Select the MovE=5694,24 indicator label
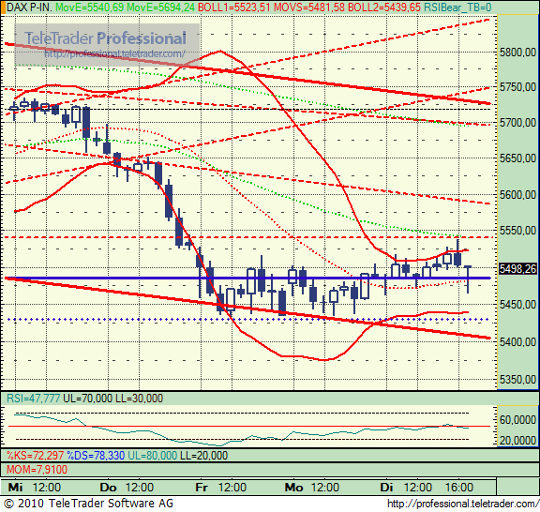This screenshot has width=540, height=512. click(160, 7)
